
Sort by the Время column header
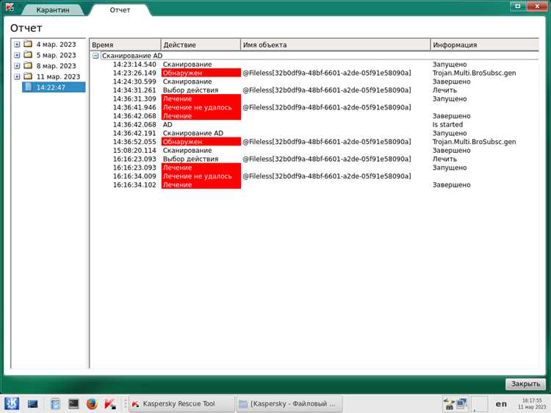click(x=125, y=45)
